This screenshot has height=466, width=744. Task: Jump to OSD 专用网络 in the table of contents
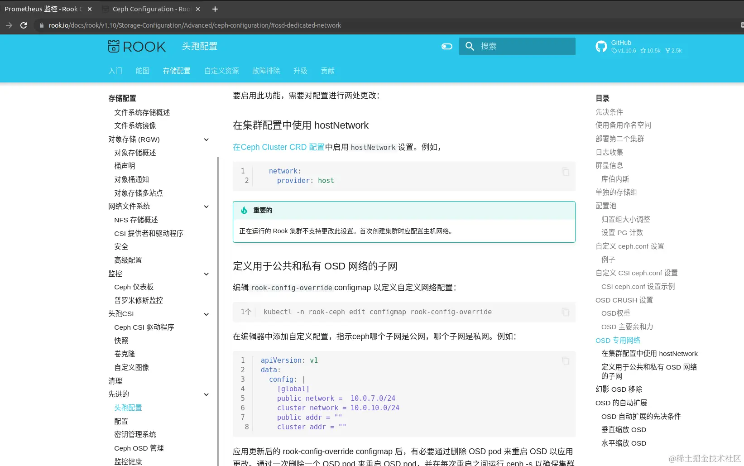(x=618, y=340)
